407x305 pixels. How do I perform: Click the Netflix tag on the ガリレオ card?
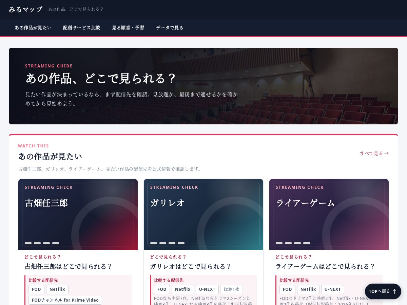pos(183,289)
